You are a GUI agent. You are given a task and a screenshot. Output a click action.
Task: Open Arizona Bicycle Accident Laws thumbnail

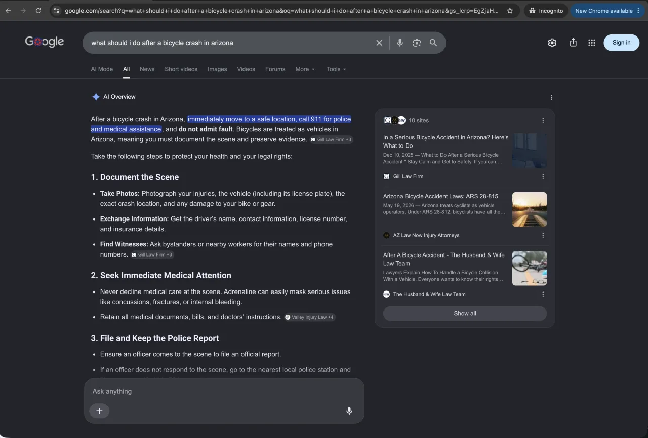(530, 209)
